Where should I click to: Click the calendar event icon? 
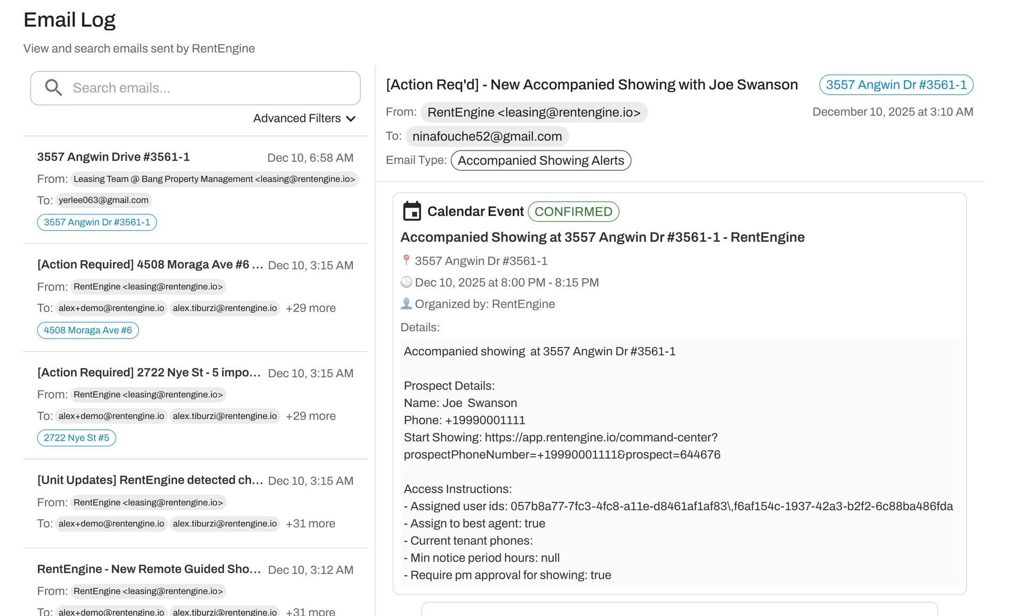pos(412,211)
